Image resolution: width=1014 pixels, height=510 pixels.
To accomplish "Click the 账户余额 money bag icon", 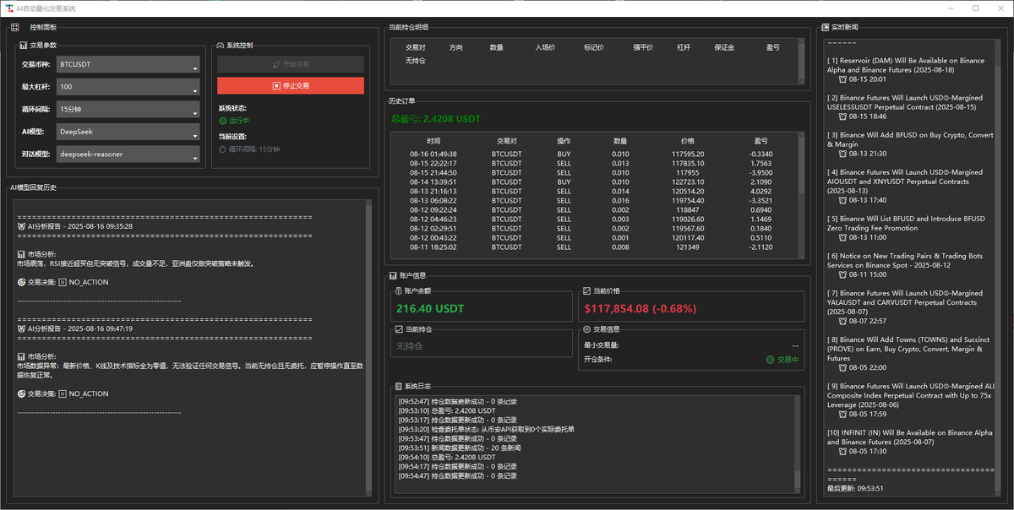I will pyautogui.click(x=400, y=291).
